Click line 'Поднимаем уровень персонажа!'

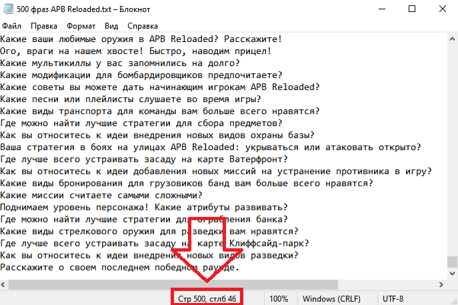tap(144, 208)
